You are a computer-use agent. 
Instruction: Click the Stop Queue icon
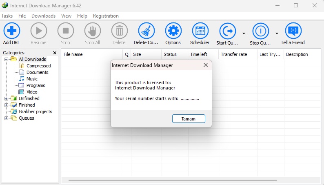[x=261, y=31]
